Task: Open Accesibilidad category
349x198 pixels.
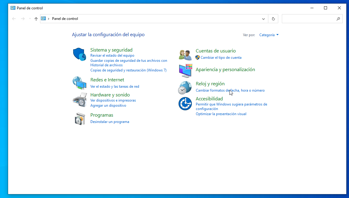Action: point(209,99)
